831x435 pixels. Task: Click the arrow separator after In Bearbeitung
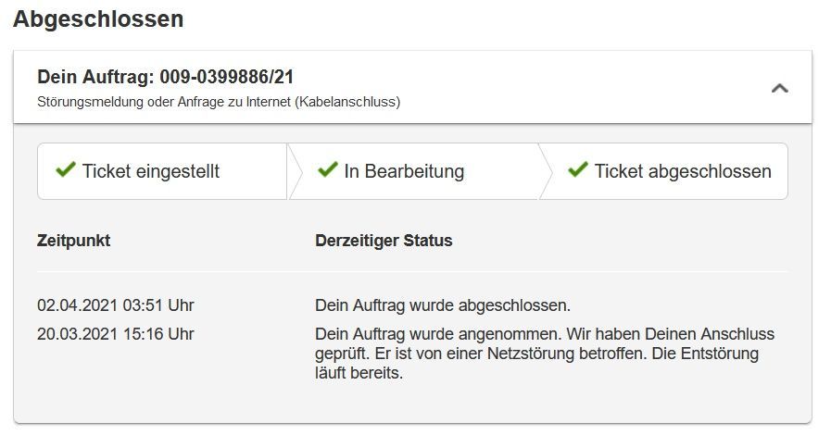coord(547,171)
